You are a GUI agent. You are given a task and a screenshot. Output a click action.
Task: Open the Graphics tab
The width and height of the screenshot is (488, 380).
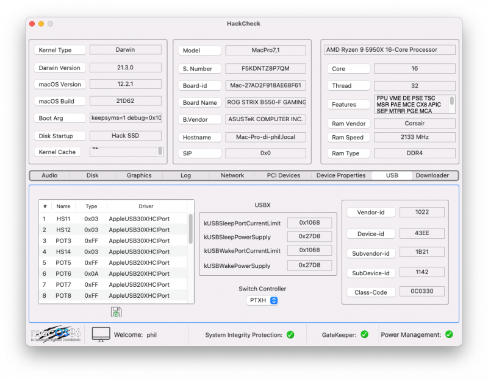coord(139,175)
